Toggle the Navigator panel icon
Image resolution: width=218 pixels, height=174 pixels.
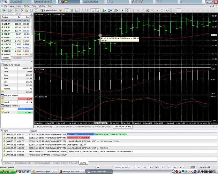(x=26, y=10)
